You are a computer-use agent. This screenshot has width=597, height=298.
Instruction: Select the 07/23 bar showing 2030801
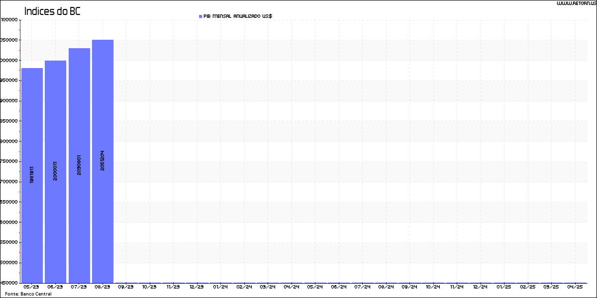coord(79,165)
